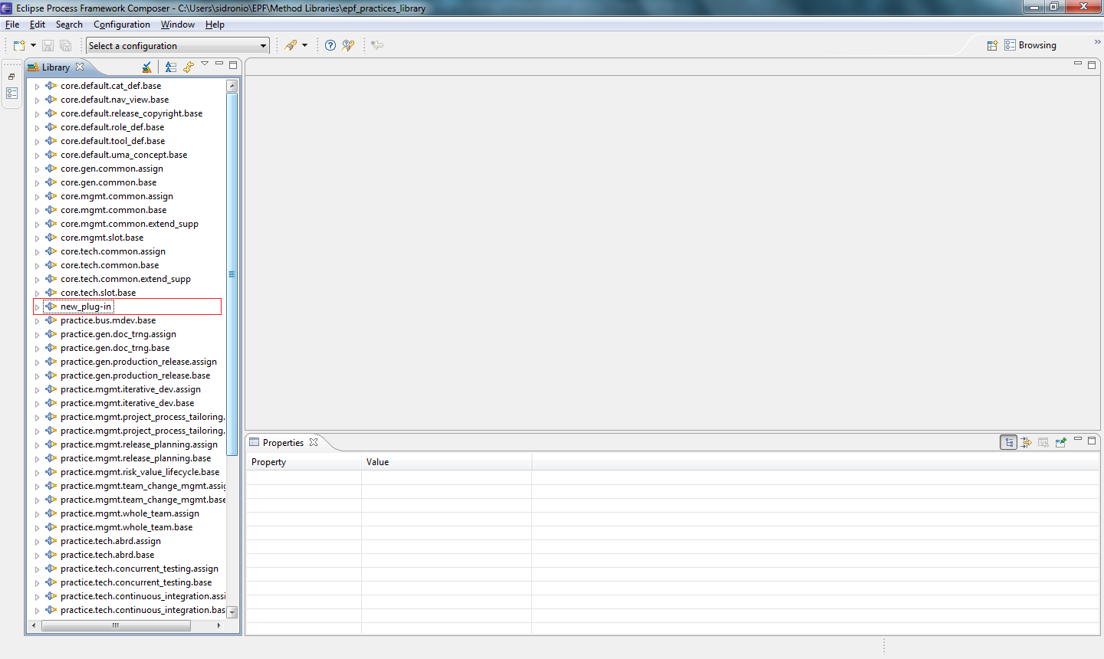This screenshot has height=659, width=1104.
Task: Open the Help menu
Action: [215, 25]
